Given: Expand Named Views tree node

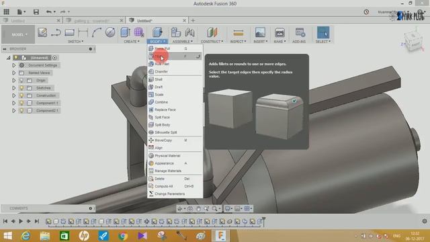Looking at the screenshot, I should [13, 73].
